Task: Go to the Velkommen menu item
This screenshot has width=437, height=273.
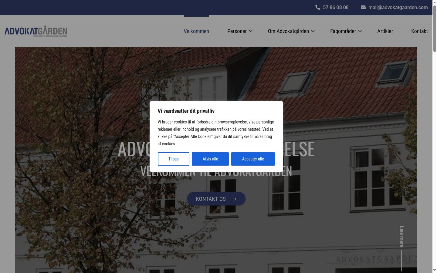Action: click(196, 31)
